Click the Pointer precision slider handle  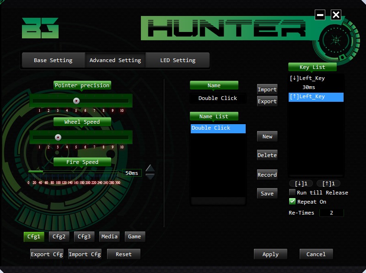pos(76,101)
